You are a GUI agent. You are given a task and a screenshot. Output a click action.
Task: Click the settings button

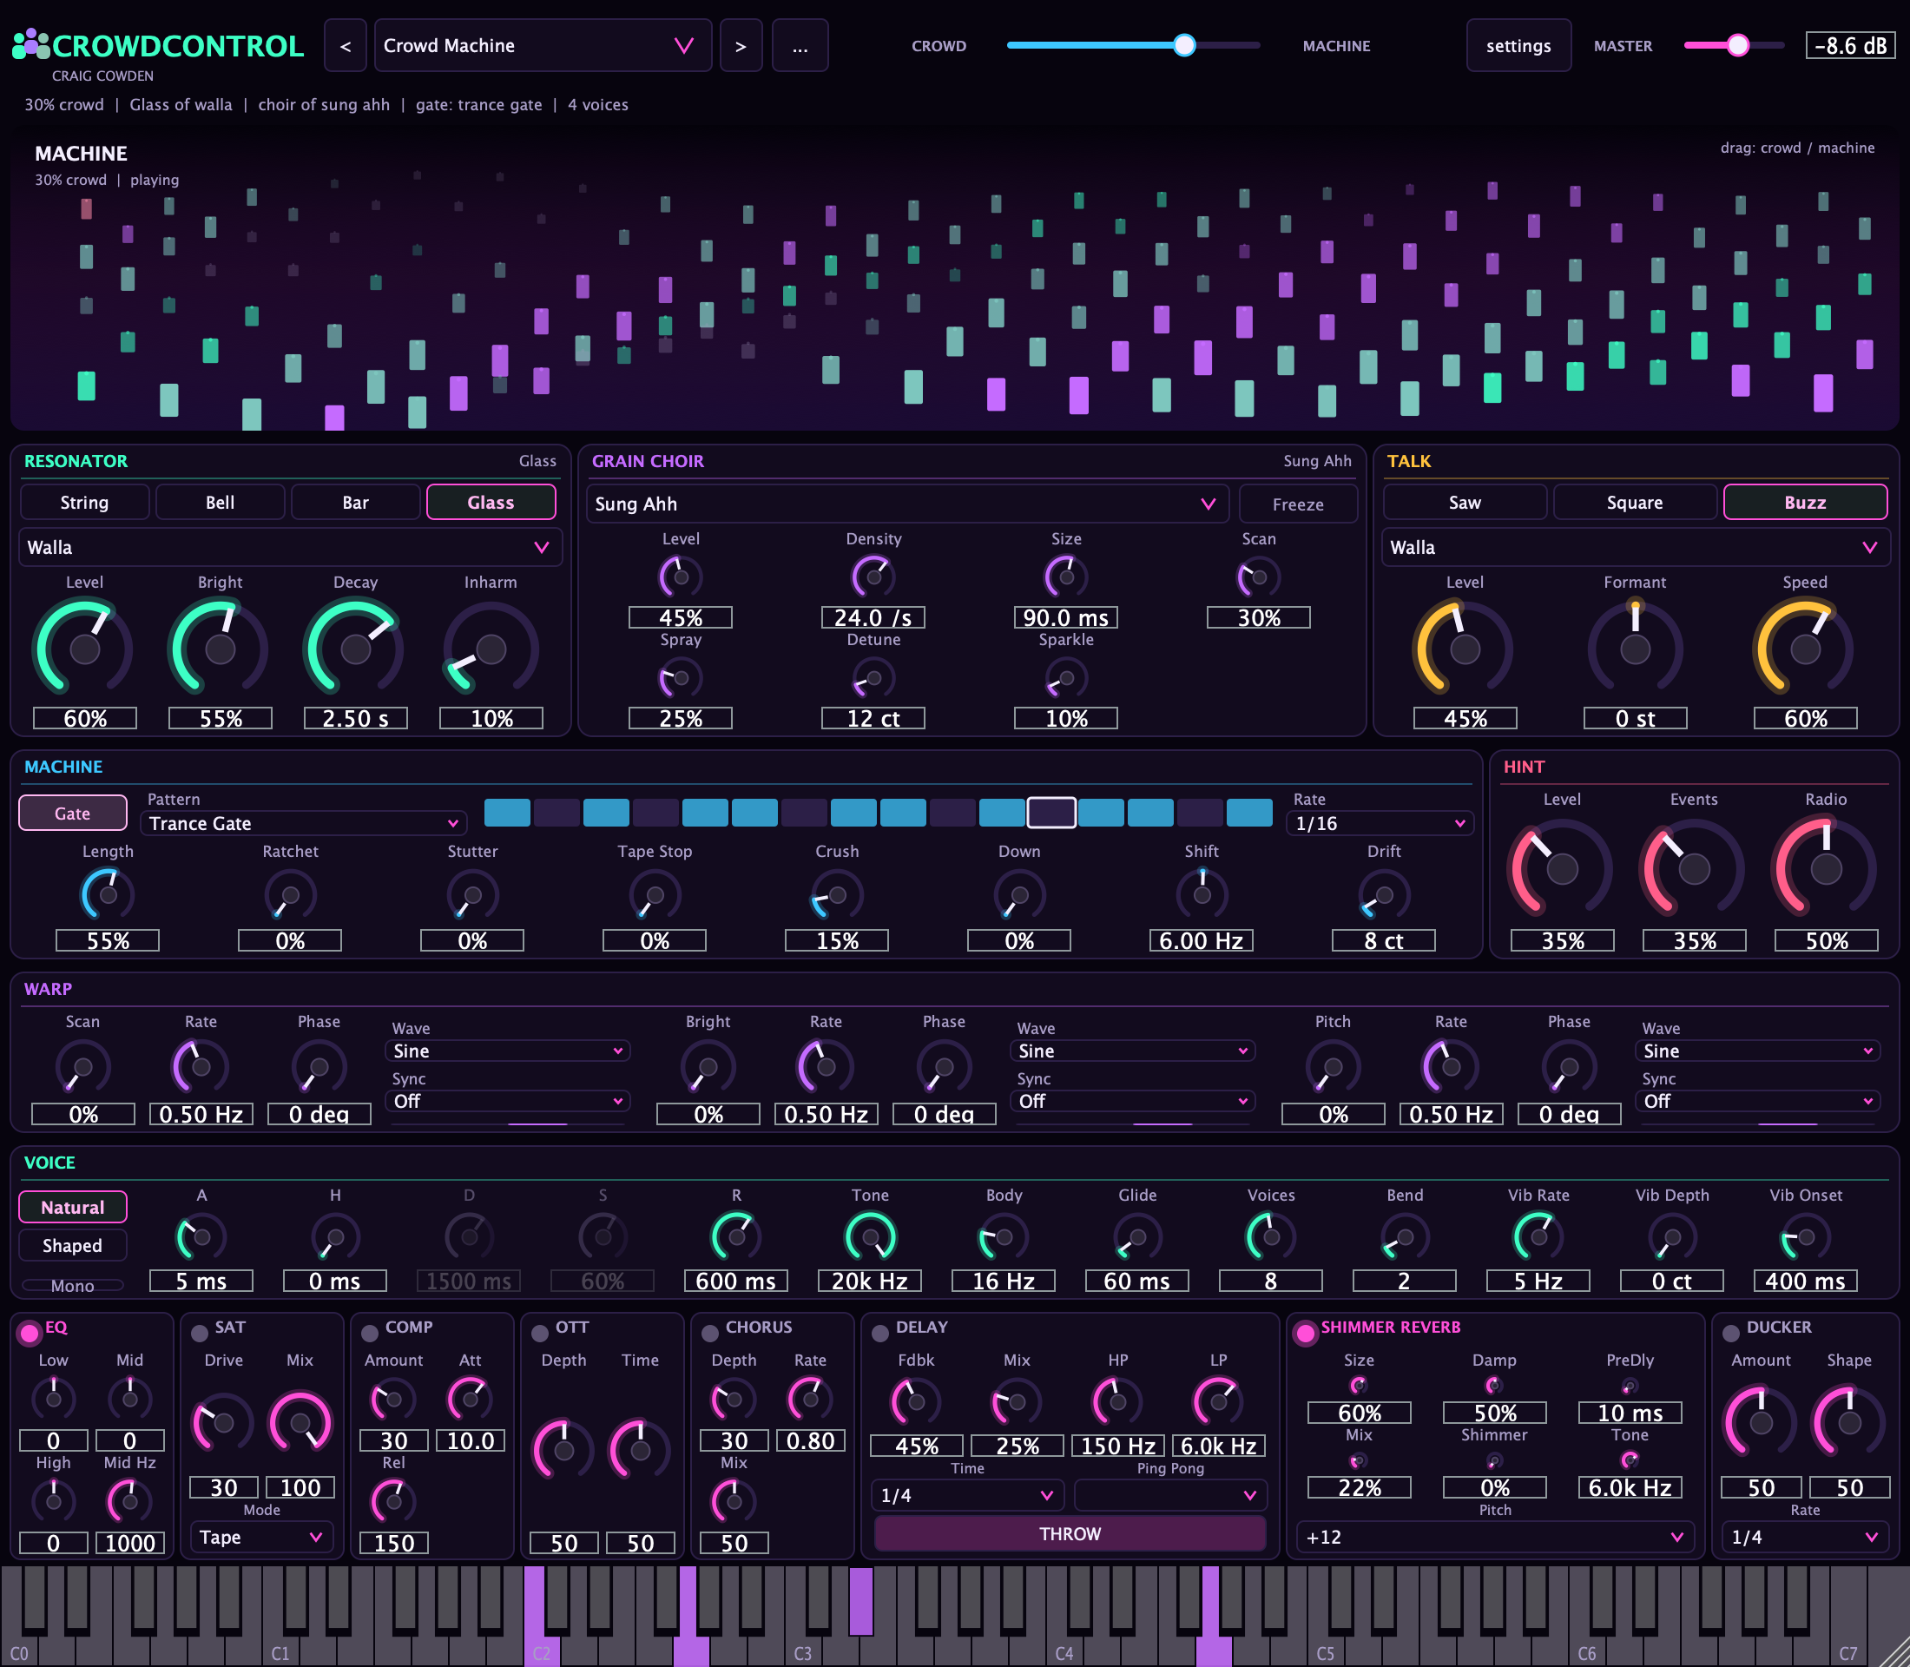tap(1518, 45)
